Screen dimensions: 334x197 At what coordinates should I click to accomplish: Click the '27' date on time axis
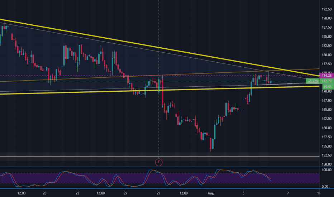(x=126, y=193)
